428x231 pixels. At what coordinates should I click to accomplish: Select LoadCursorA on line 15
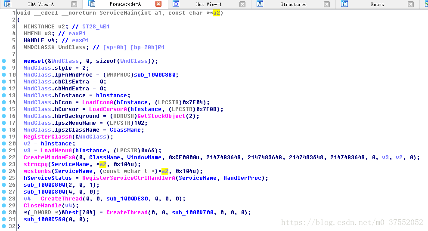coord(108,109)
